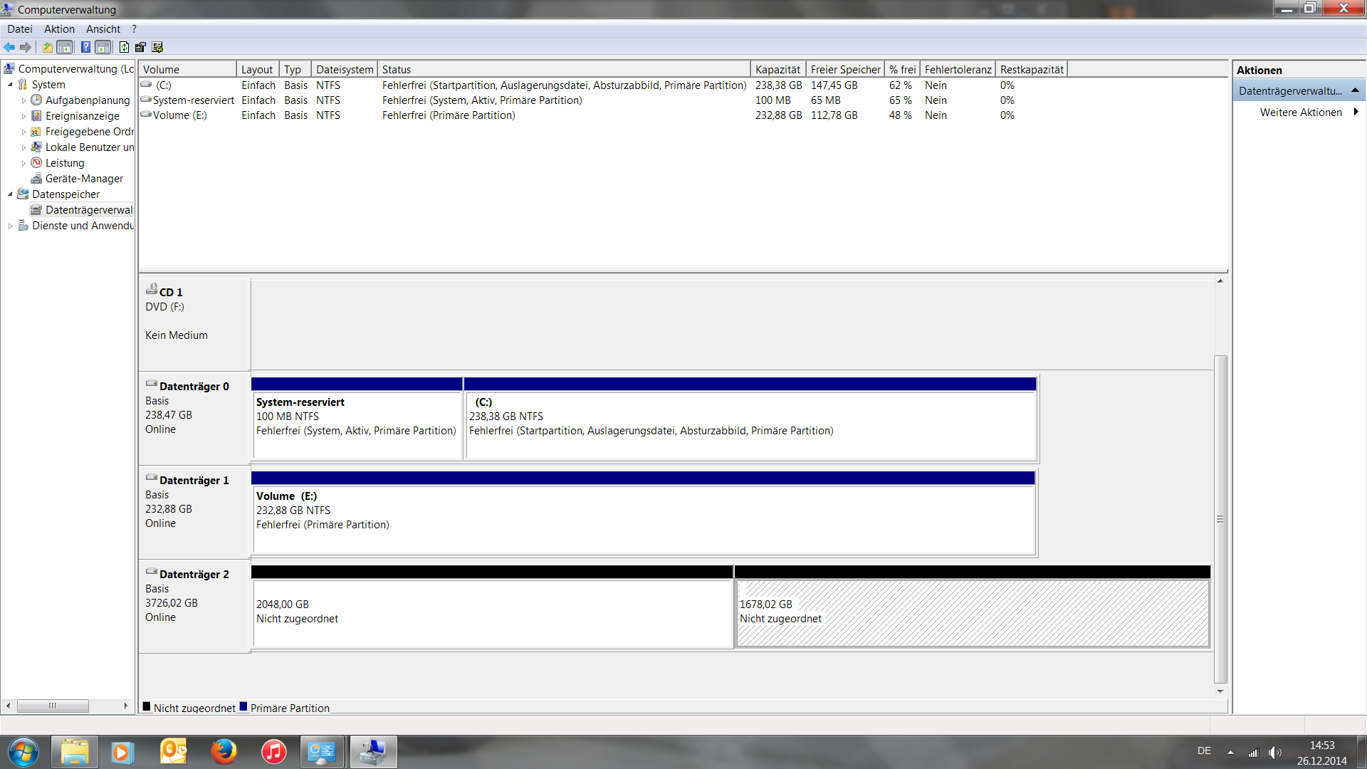The width and height of the screenshot is (1367, 769).
Task: Open the Aktion menu
Action: click(59, 29)
